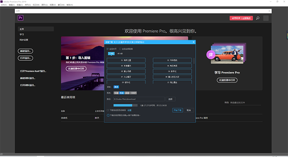The height and width of the screenshot is (157, 288).
Task: Click the info icon in the download dialog
Action: pos(108,115)
